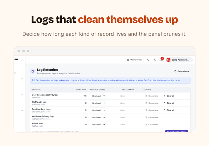
Task: Click the DA user avatar
Action: pos(168,60)
